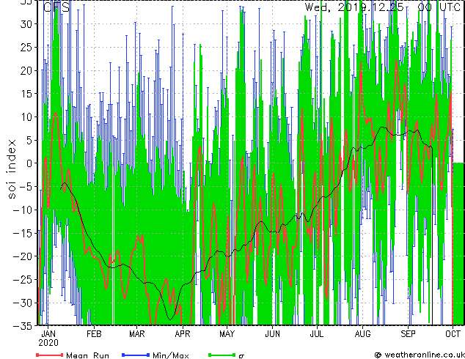Select the y-axis tick label 10

tap(26, 117)
